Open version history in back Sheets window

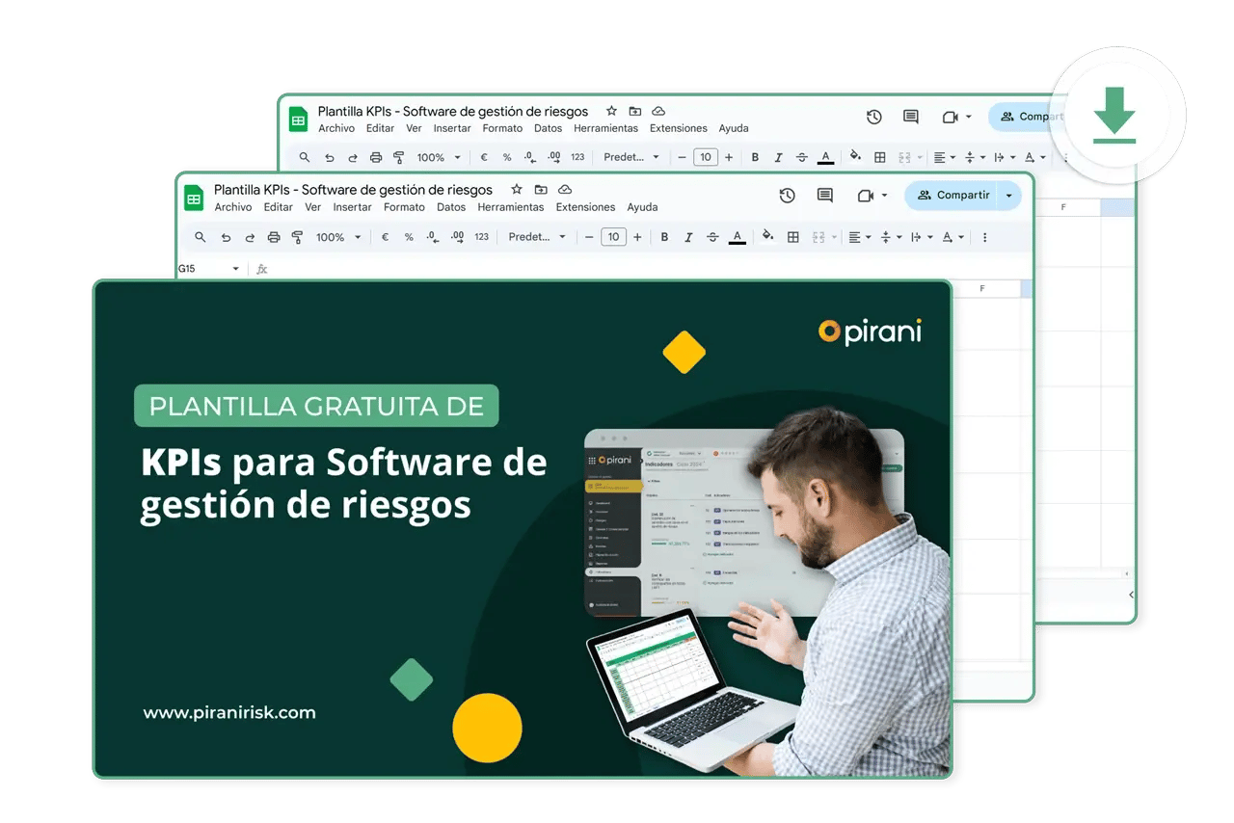pyautogui.click(x=874, y=117)
